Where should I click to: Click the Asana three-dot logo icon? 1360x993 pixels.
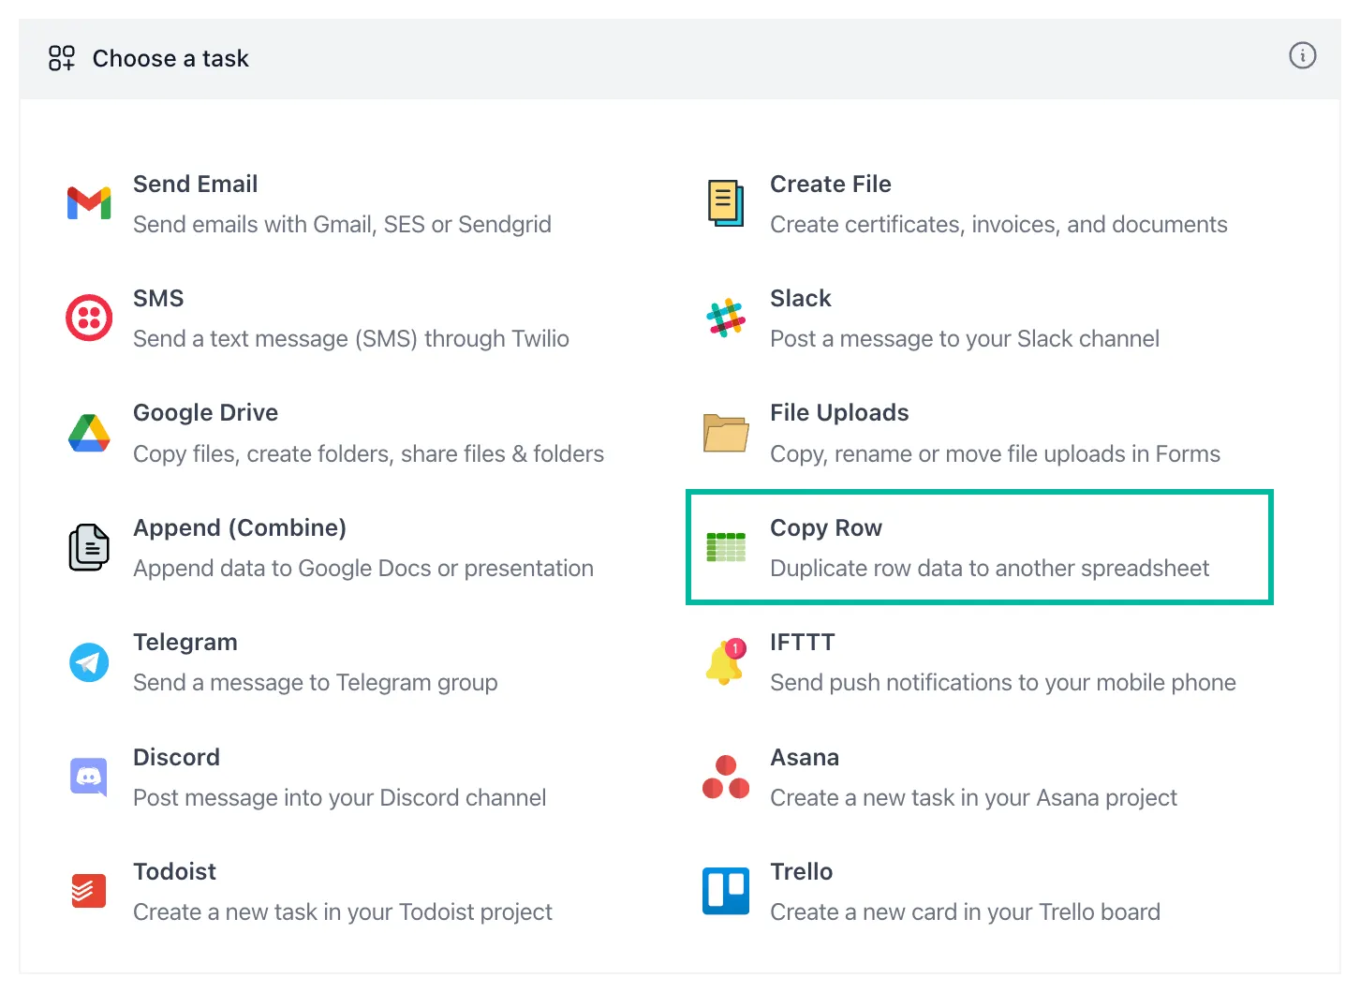click(725, 778)
